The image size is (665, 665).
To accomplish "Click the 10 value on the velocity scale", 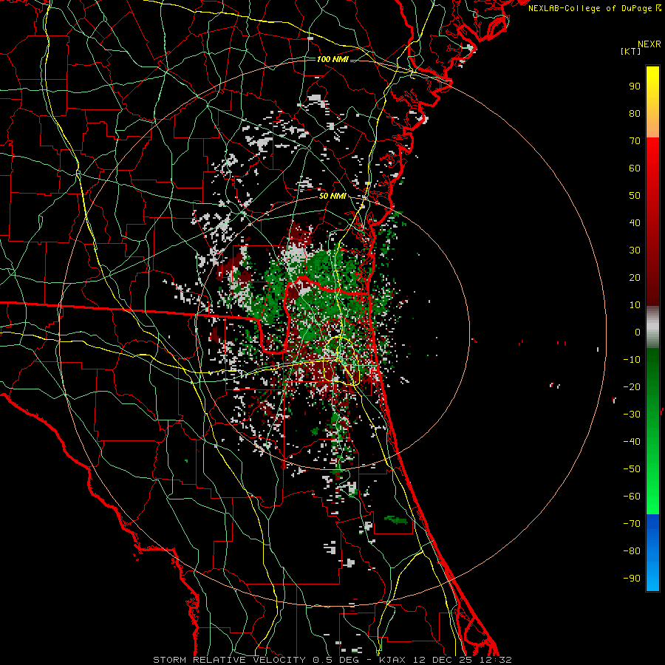I will coord(635,305).
